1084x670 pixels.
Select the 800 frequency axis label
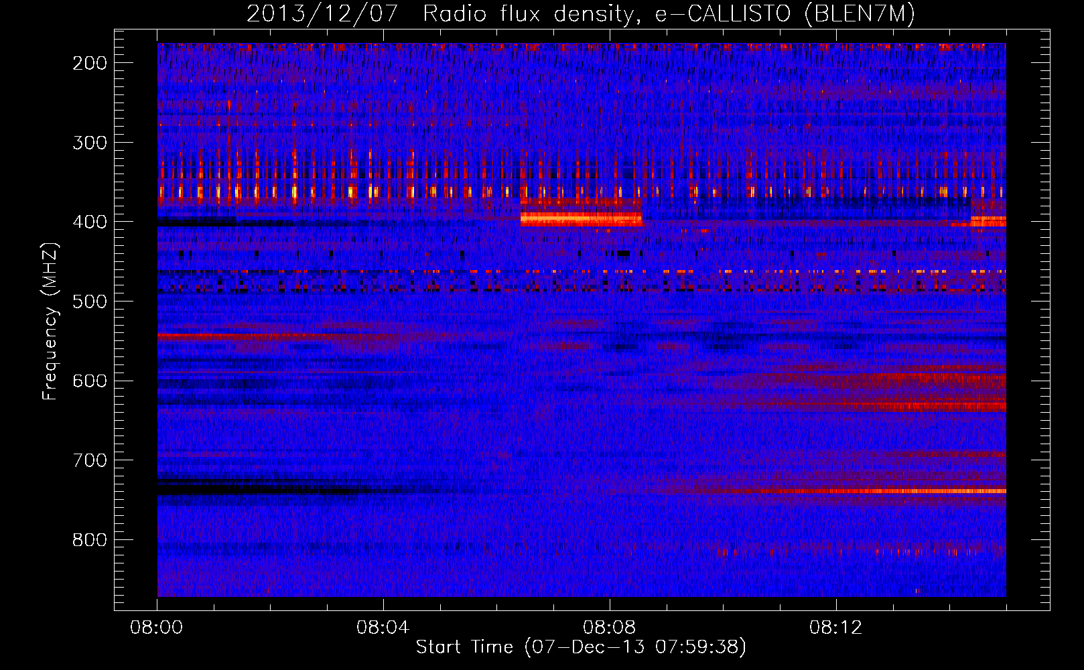pos(89,540)
